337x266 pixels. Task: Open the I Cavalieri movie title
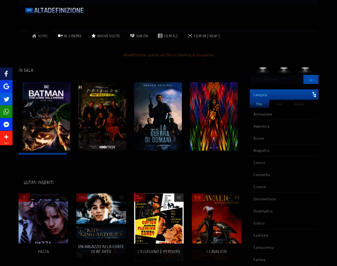(216, 251)
